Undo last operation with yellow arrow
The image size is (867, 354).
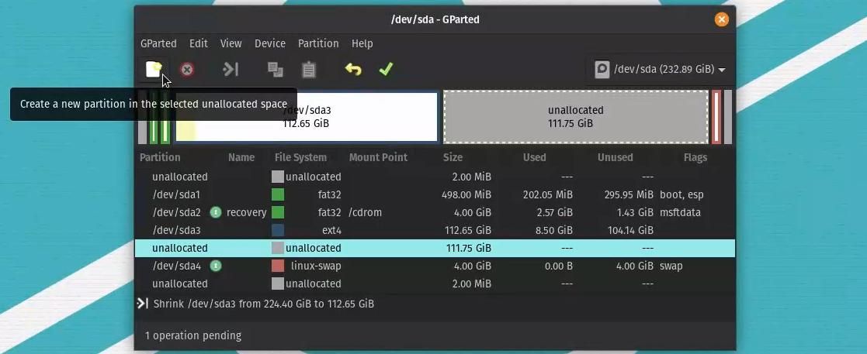[x=352, y=70]
